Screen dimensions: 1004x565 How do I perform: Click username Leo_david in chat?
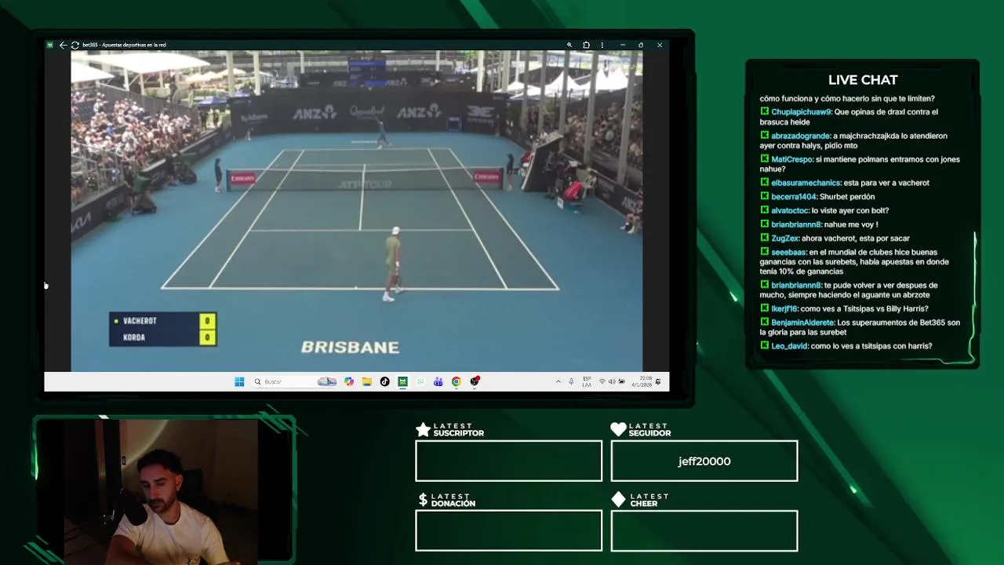pyautogui.click(x=789, y=346)
